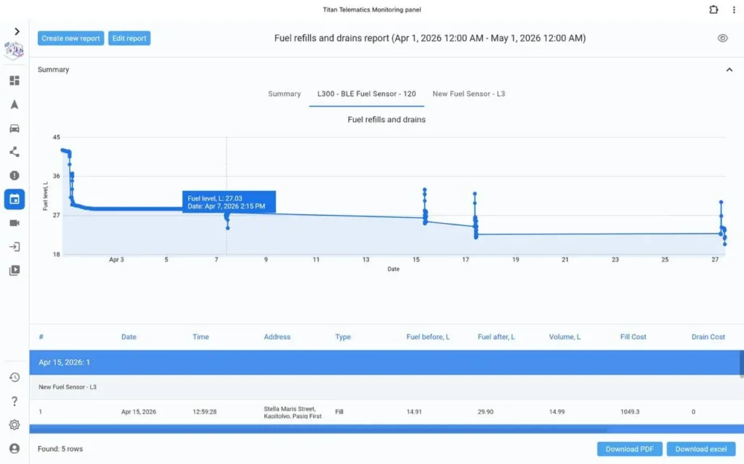Click the Stella Maris Street address cell
The height and width of the screenshot is (464, 744).
click(292, 412)
